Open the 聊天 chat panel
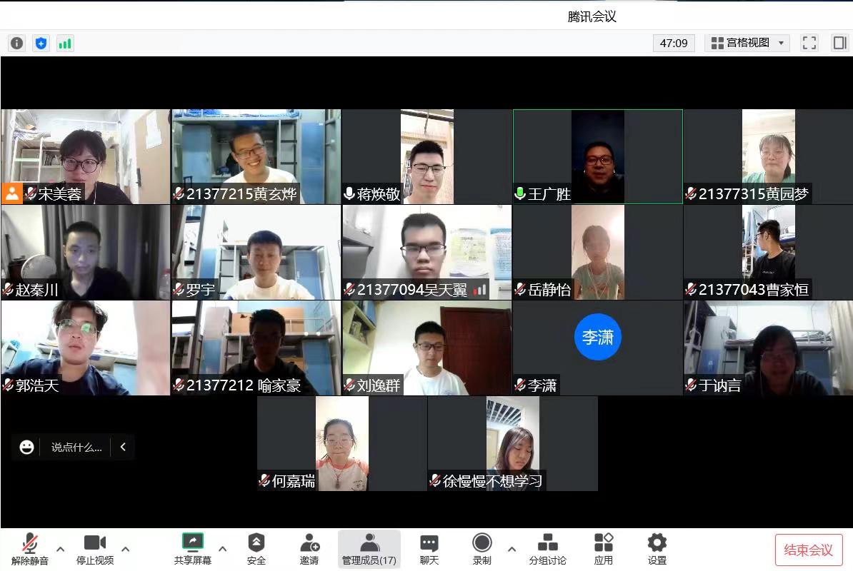Screen dimensions: 853x571 429,549
